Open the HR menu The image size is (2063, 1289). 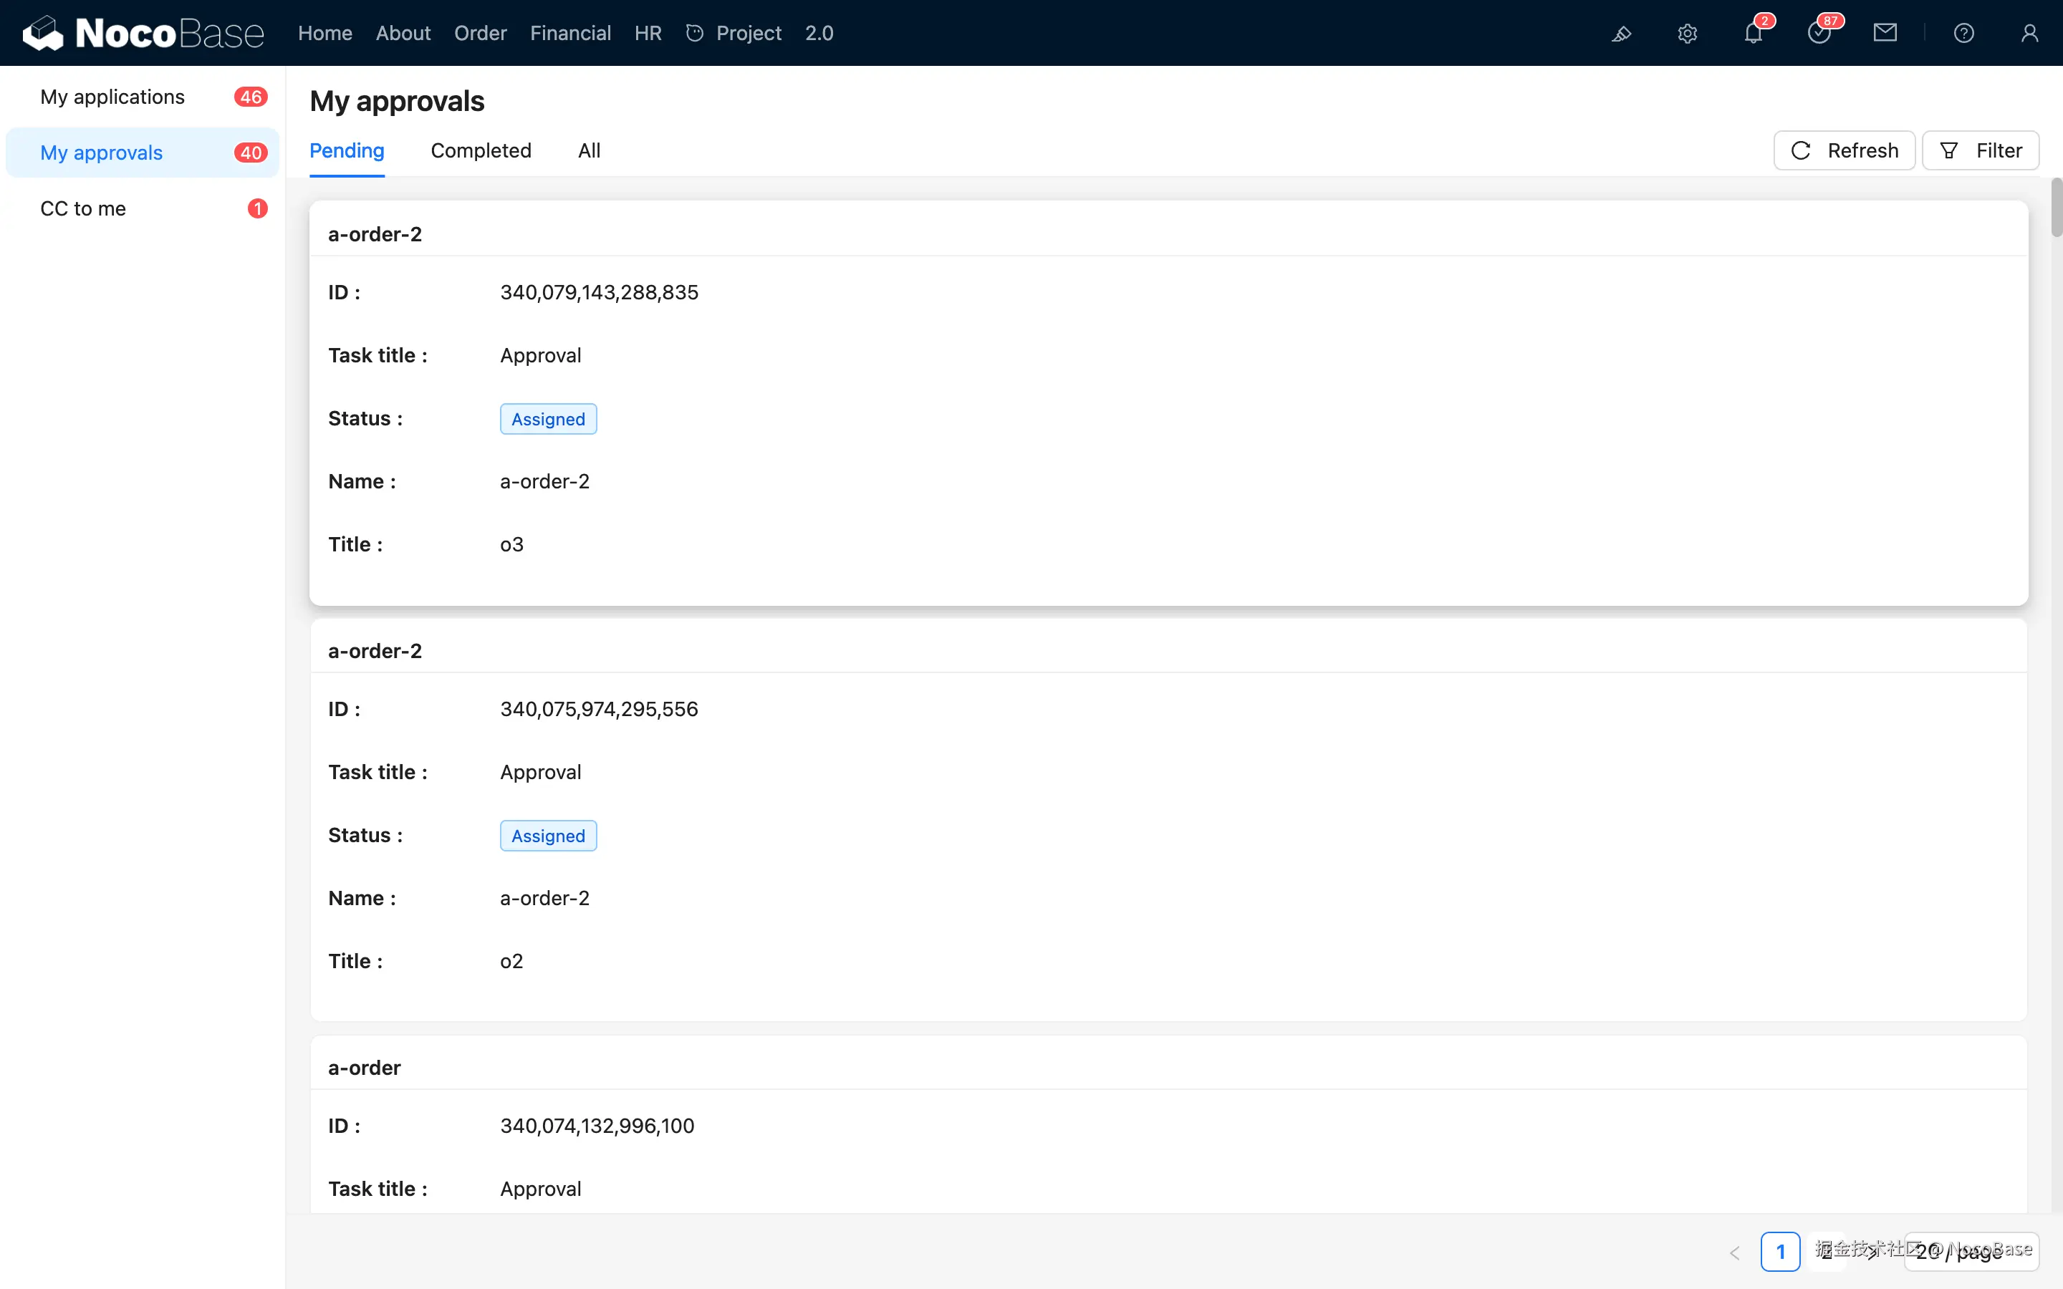coord(648,33)
